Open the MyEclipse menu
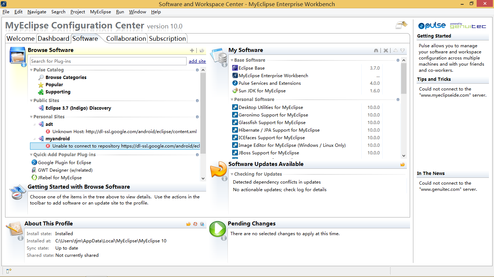This screenshot has height=277, width=494. (101, 12)
